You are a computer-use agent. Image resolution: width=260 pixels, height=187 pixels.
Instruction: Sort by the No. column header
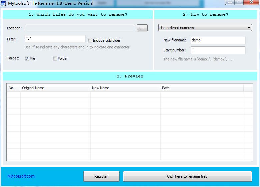pyautogui.click(x=14, y=88)
